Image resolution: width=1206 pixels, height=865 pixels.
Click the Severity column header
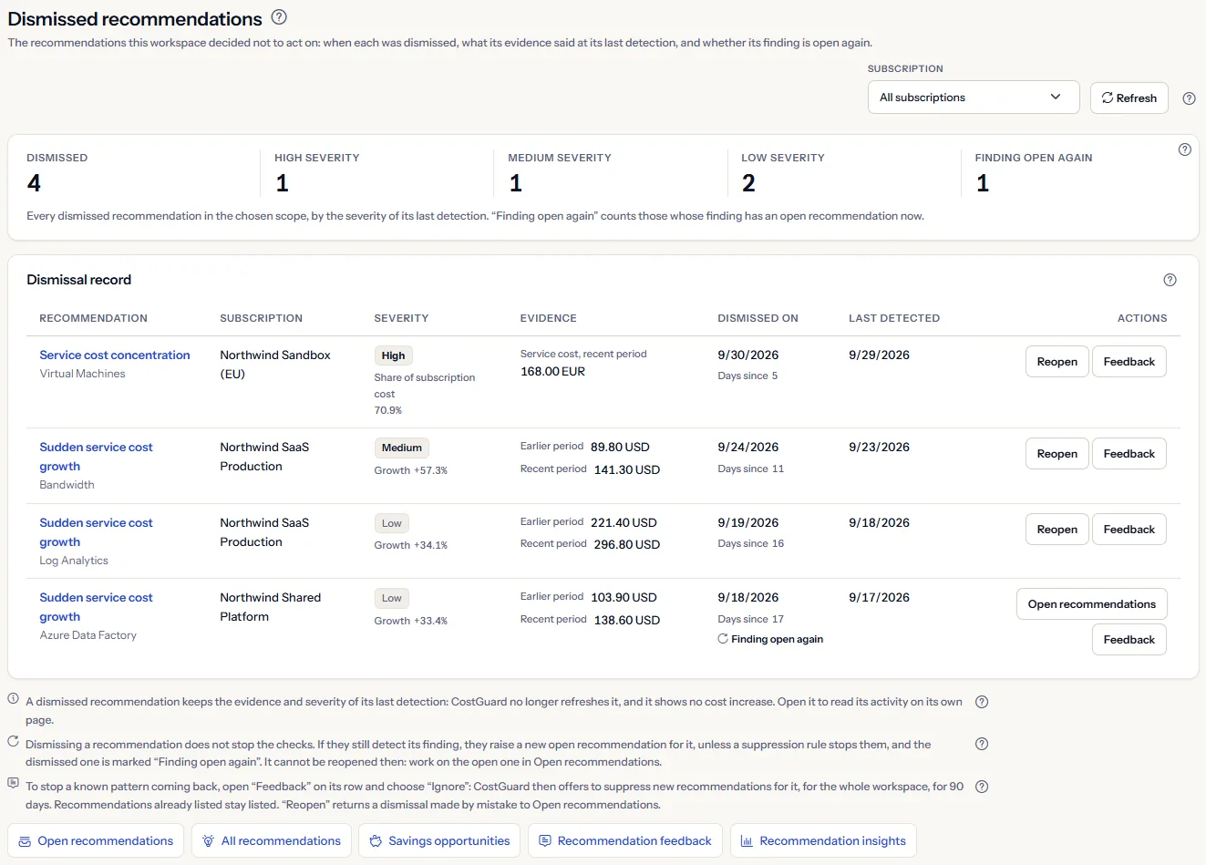[x=401, y=318]
